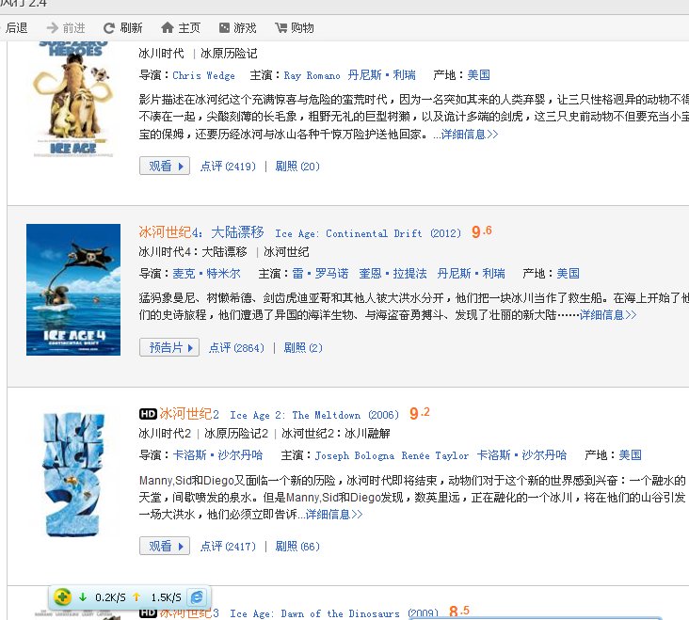Click 1.5K/S upload speed readout
689x620 pixels.
pos(166,597)
